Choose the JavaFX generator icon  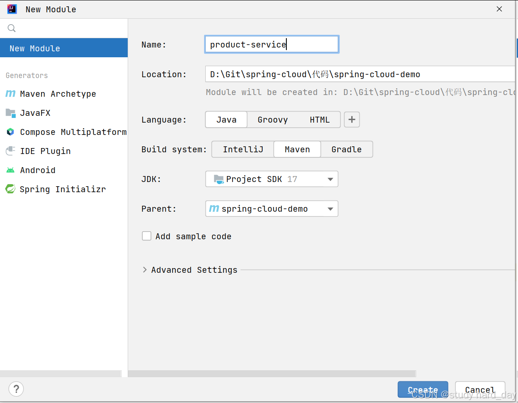pos(11,113)
